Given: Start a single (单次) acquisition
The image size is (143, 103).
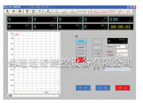Looking at the screenshot, I should click(x=83, y=88).
